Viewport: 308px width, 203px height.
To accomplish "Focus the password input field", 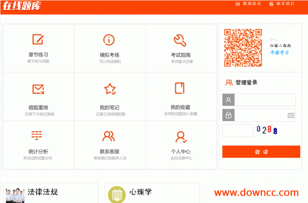I will tap(265, 115).
